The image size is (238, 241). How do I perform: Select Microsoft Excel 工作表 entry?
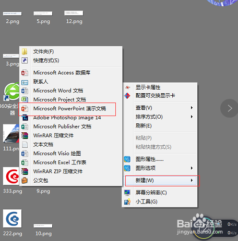[71, 162]
